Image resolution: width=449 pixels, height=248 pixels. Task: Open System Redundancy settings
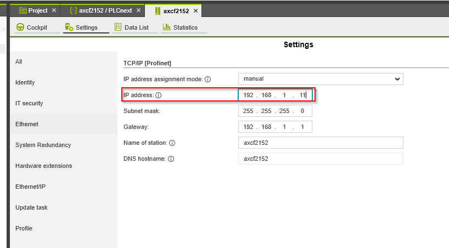click(64, 145)
